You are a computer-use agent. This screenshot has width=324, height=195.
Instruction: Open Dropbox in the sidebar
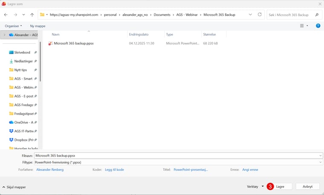[x=23, y=140]
